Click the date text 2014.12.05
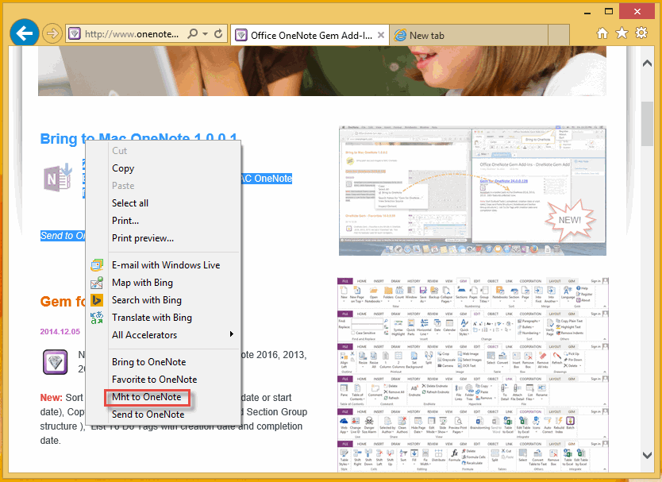The width and height of the screenshot is (662, 482). point(60,332)
